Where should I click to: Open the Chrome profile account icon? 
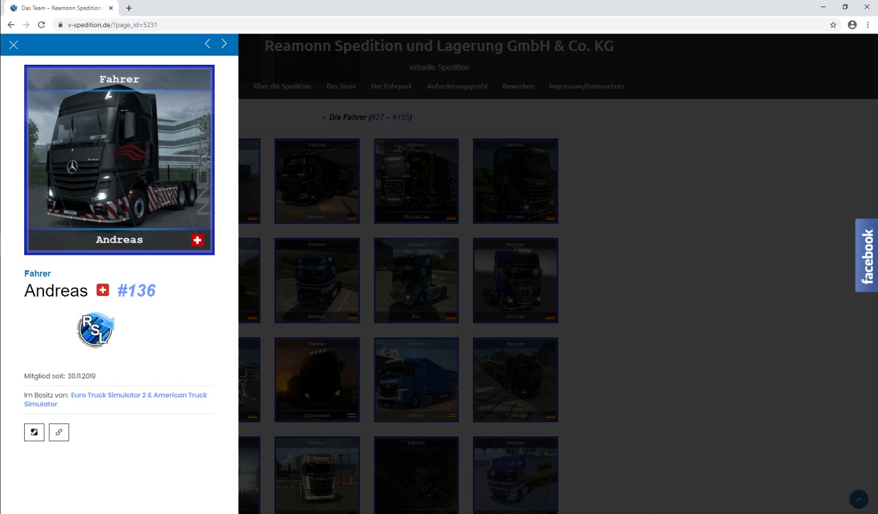pos(852,25)
